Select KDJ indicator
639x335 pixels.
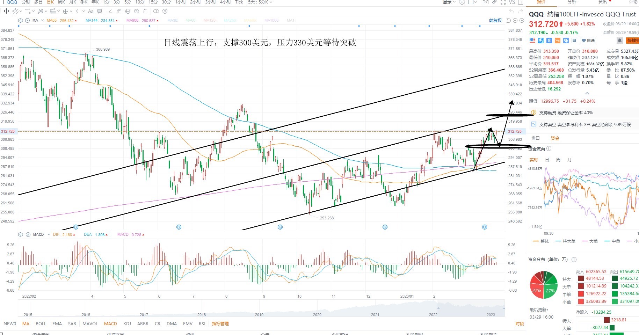coord(127,323)
